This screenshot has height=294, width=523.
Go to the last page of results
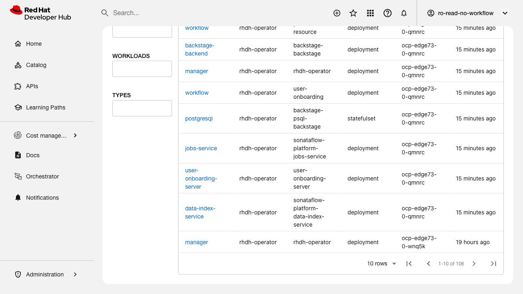tap(493, 264)
